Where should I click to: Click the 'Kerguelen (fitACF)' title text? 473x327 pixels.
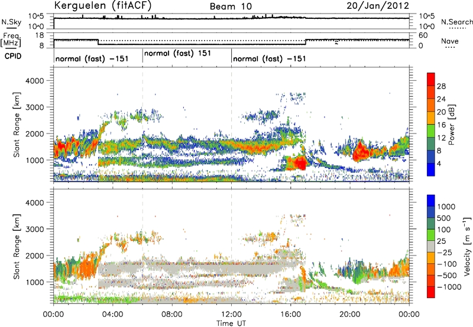coord(102,5)
